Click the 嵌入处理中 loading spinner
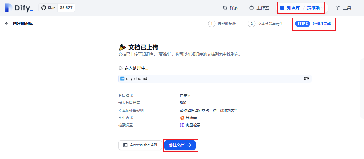This screenshot has height=159, width=364. pyautogui.click(x=121, y=68)
